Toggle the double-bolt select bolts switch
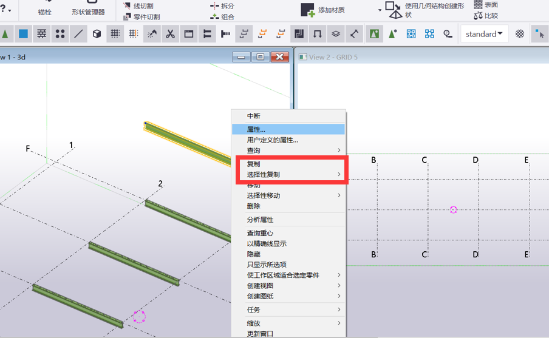549x338 pixels. coord(207,34)
